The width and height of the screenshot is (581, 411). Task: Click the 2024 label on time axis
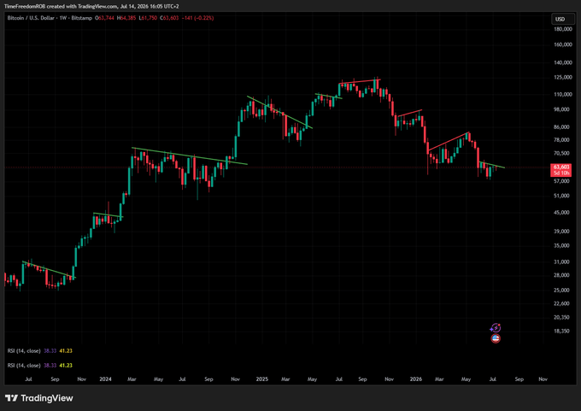(106, 379)
